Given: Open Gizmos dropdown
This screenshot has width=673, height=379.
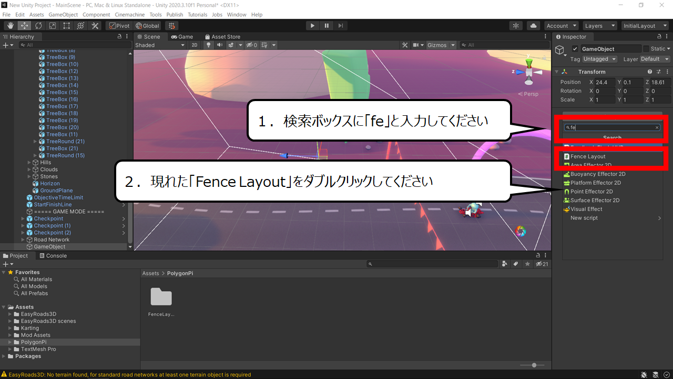Looking at the screenshot, I should pyautogui.click(x=440, y=45).
